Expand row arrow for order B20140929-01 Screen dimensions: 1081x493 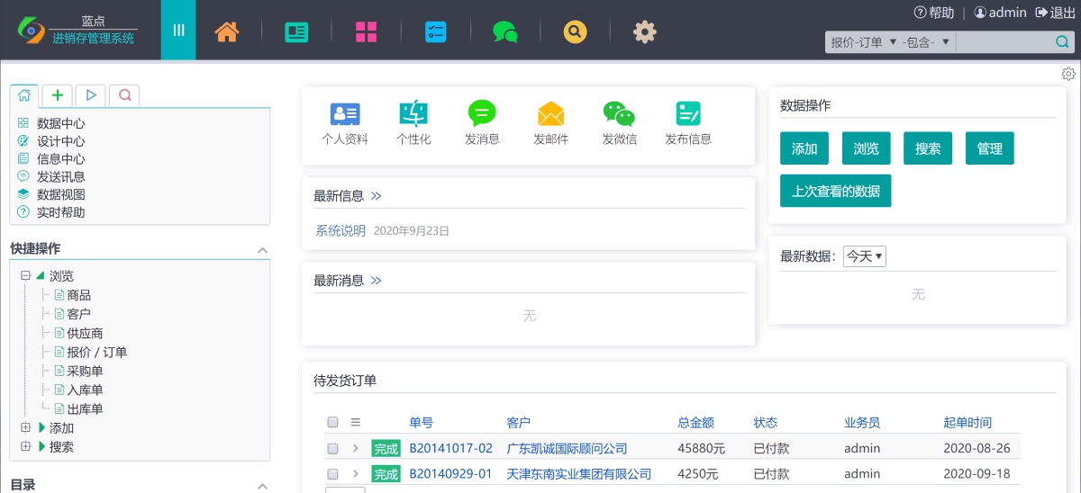(355, 473)
